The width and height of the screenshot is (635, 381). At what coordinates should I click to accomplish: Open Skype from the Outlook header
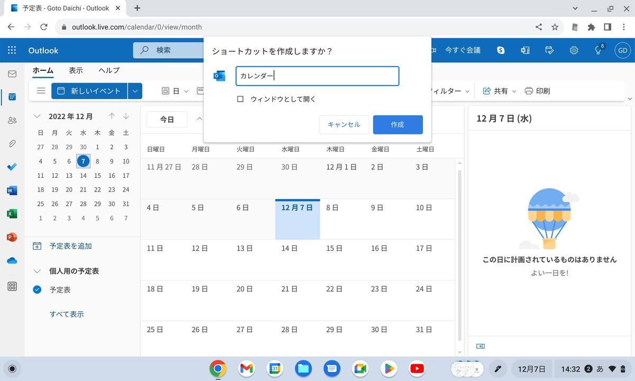tap(501, 50)
